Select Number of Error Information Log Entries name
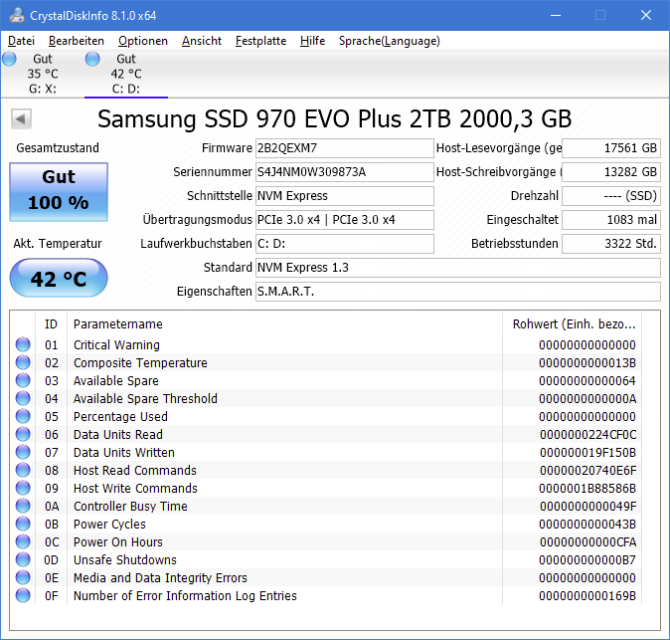The width and height of the screenshot is (670, 640). [x=185, y=596]
